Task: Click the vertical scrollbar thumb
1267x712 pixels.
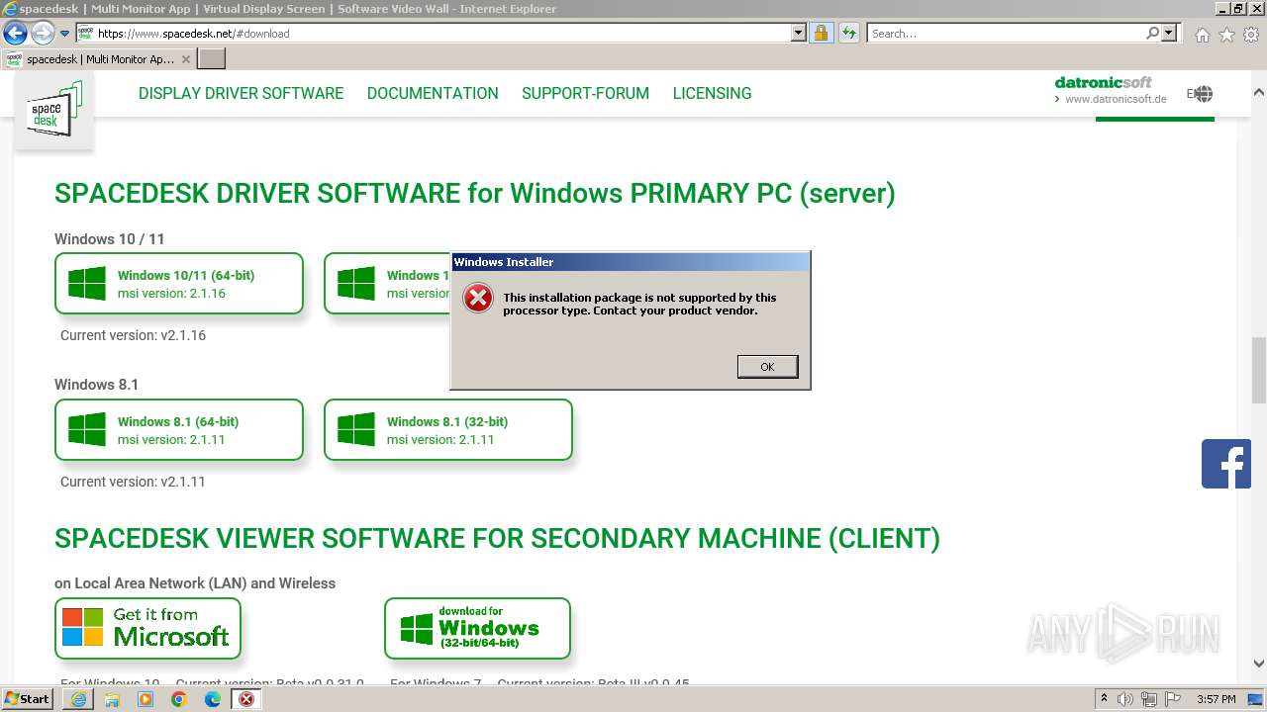Action: (1258, 370)
